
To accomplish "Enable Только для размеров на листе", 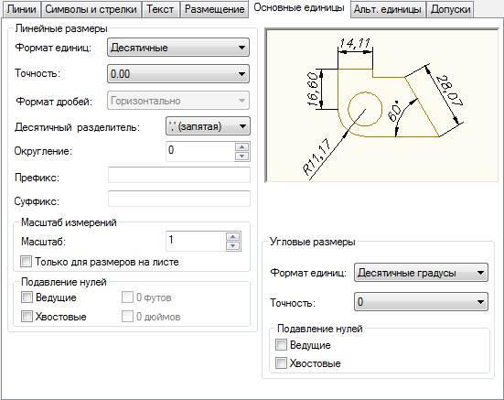I will pyautogui.click(x=26, y=262).
